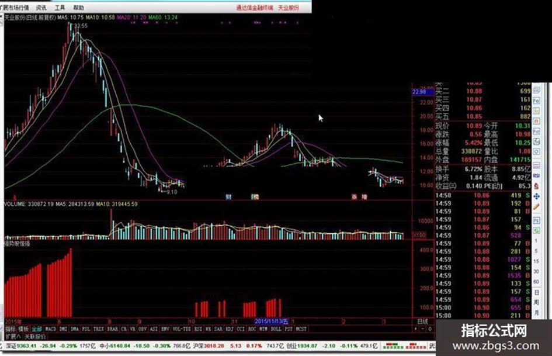Click the 增 info marker on chart
The width and height of the screenshot is (552, 356).
tap(364, 196)
